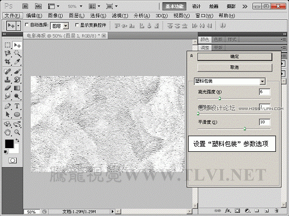289x216 pixels.
Task: Open the 文件(F) menu
Action: click(x=13, y=16)
